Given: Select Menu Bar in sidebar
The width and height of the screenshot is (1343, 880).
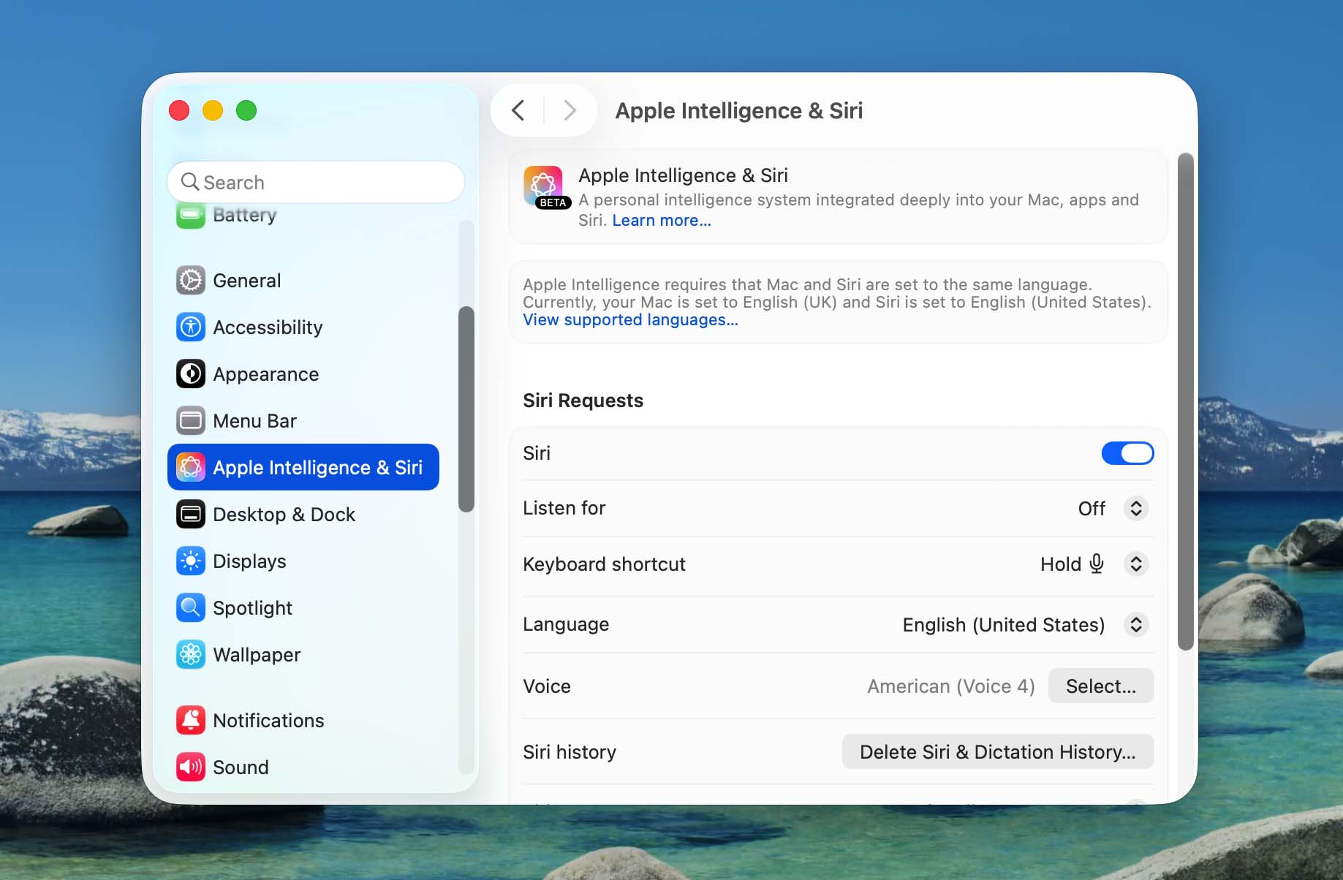Looking at the screenshot, I should pos(303,421).
